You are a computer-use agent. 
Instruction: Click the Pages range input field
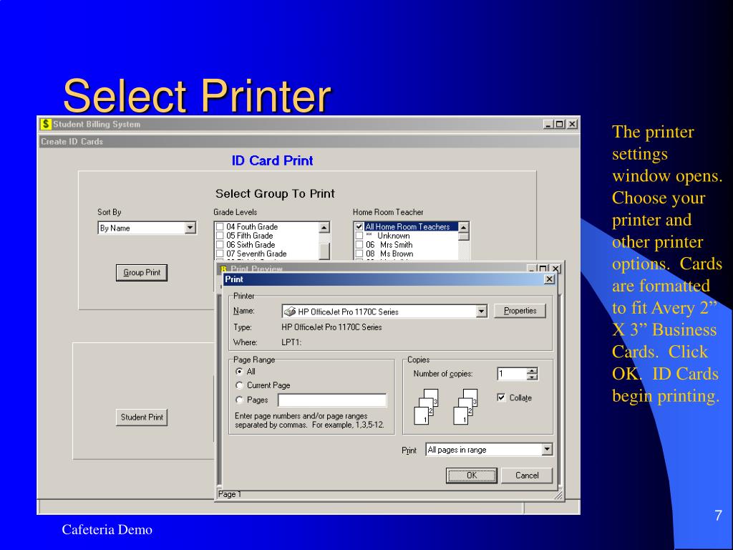tap(332, 400)
